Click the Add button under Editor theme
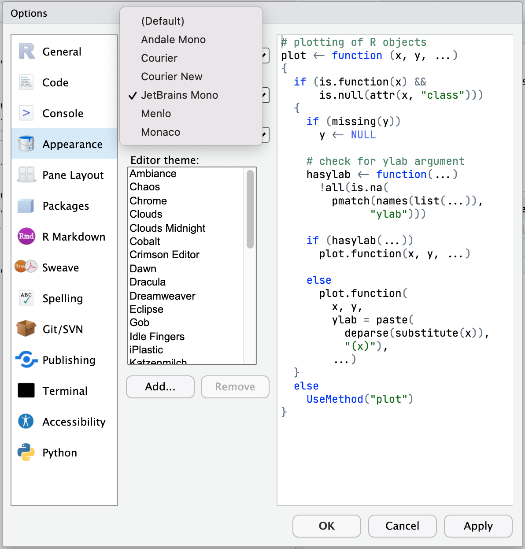Viewport: 525px width, 549px height. point(160,387)
